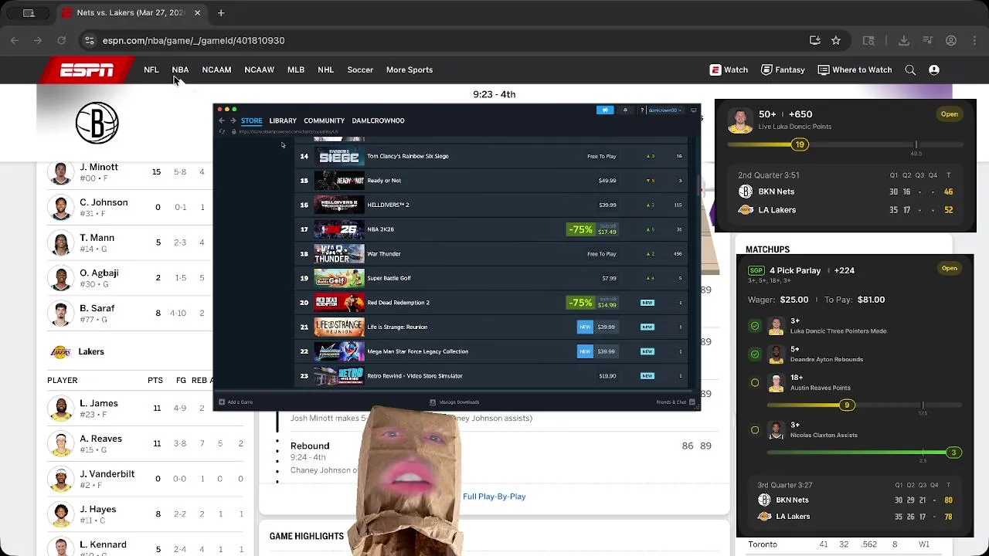Open HELLDIVERS 2 row in Steam chart
Image resolution: width=989 pixels, height=556 pixels.
(x=491, y=205)
